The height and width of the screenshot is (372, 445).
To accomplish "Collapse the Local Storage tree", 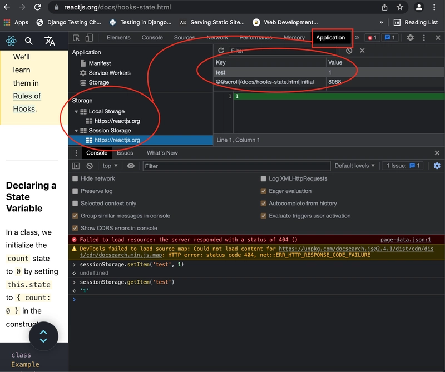I will [76, 112].
